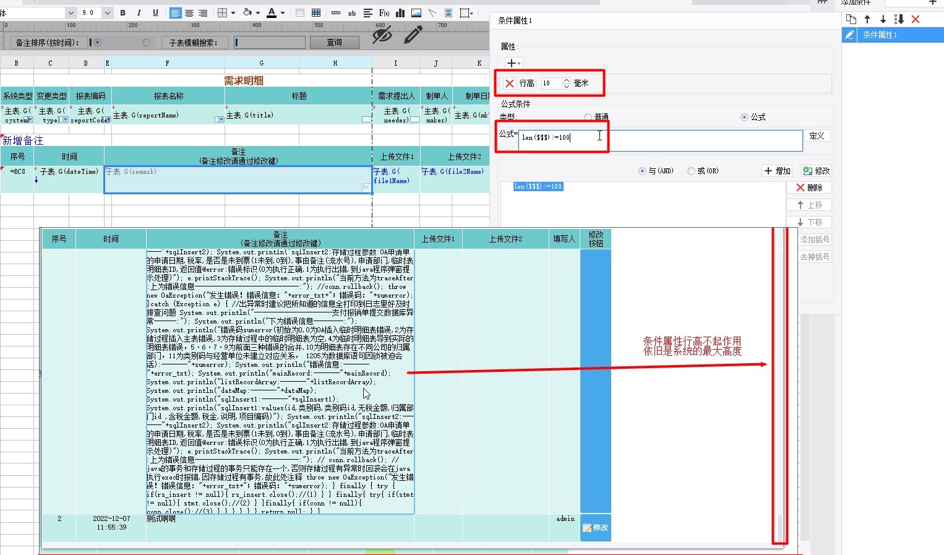Image resolution: width=944 pixels, height=555 pixels.
Task: Click the 需求明细 title cell
Action: [244, 80]
